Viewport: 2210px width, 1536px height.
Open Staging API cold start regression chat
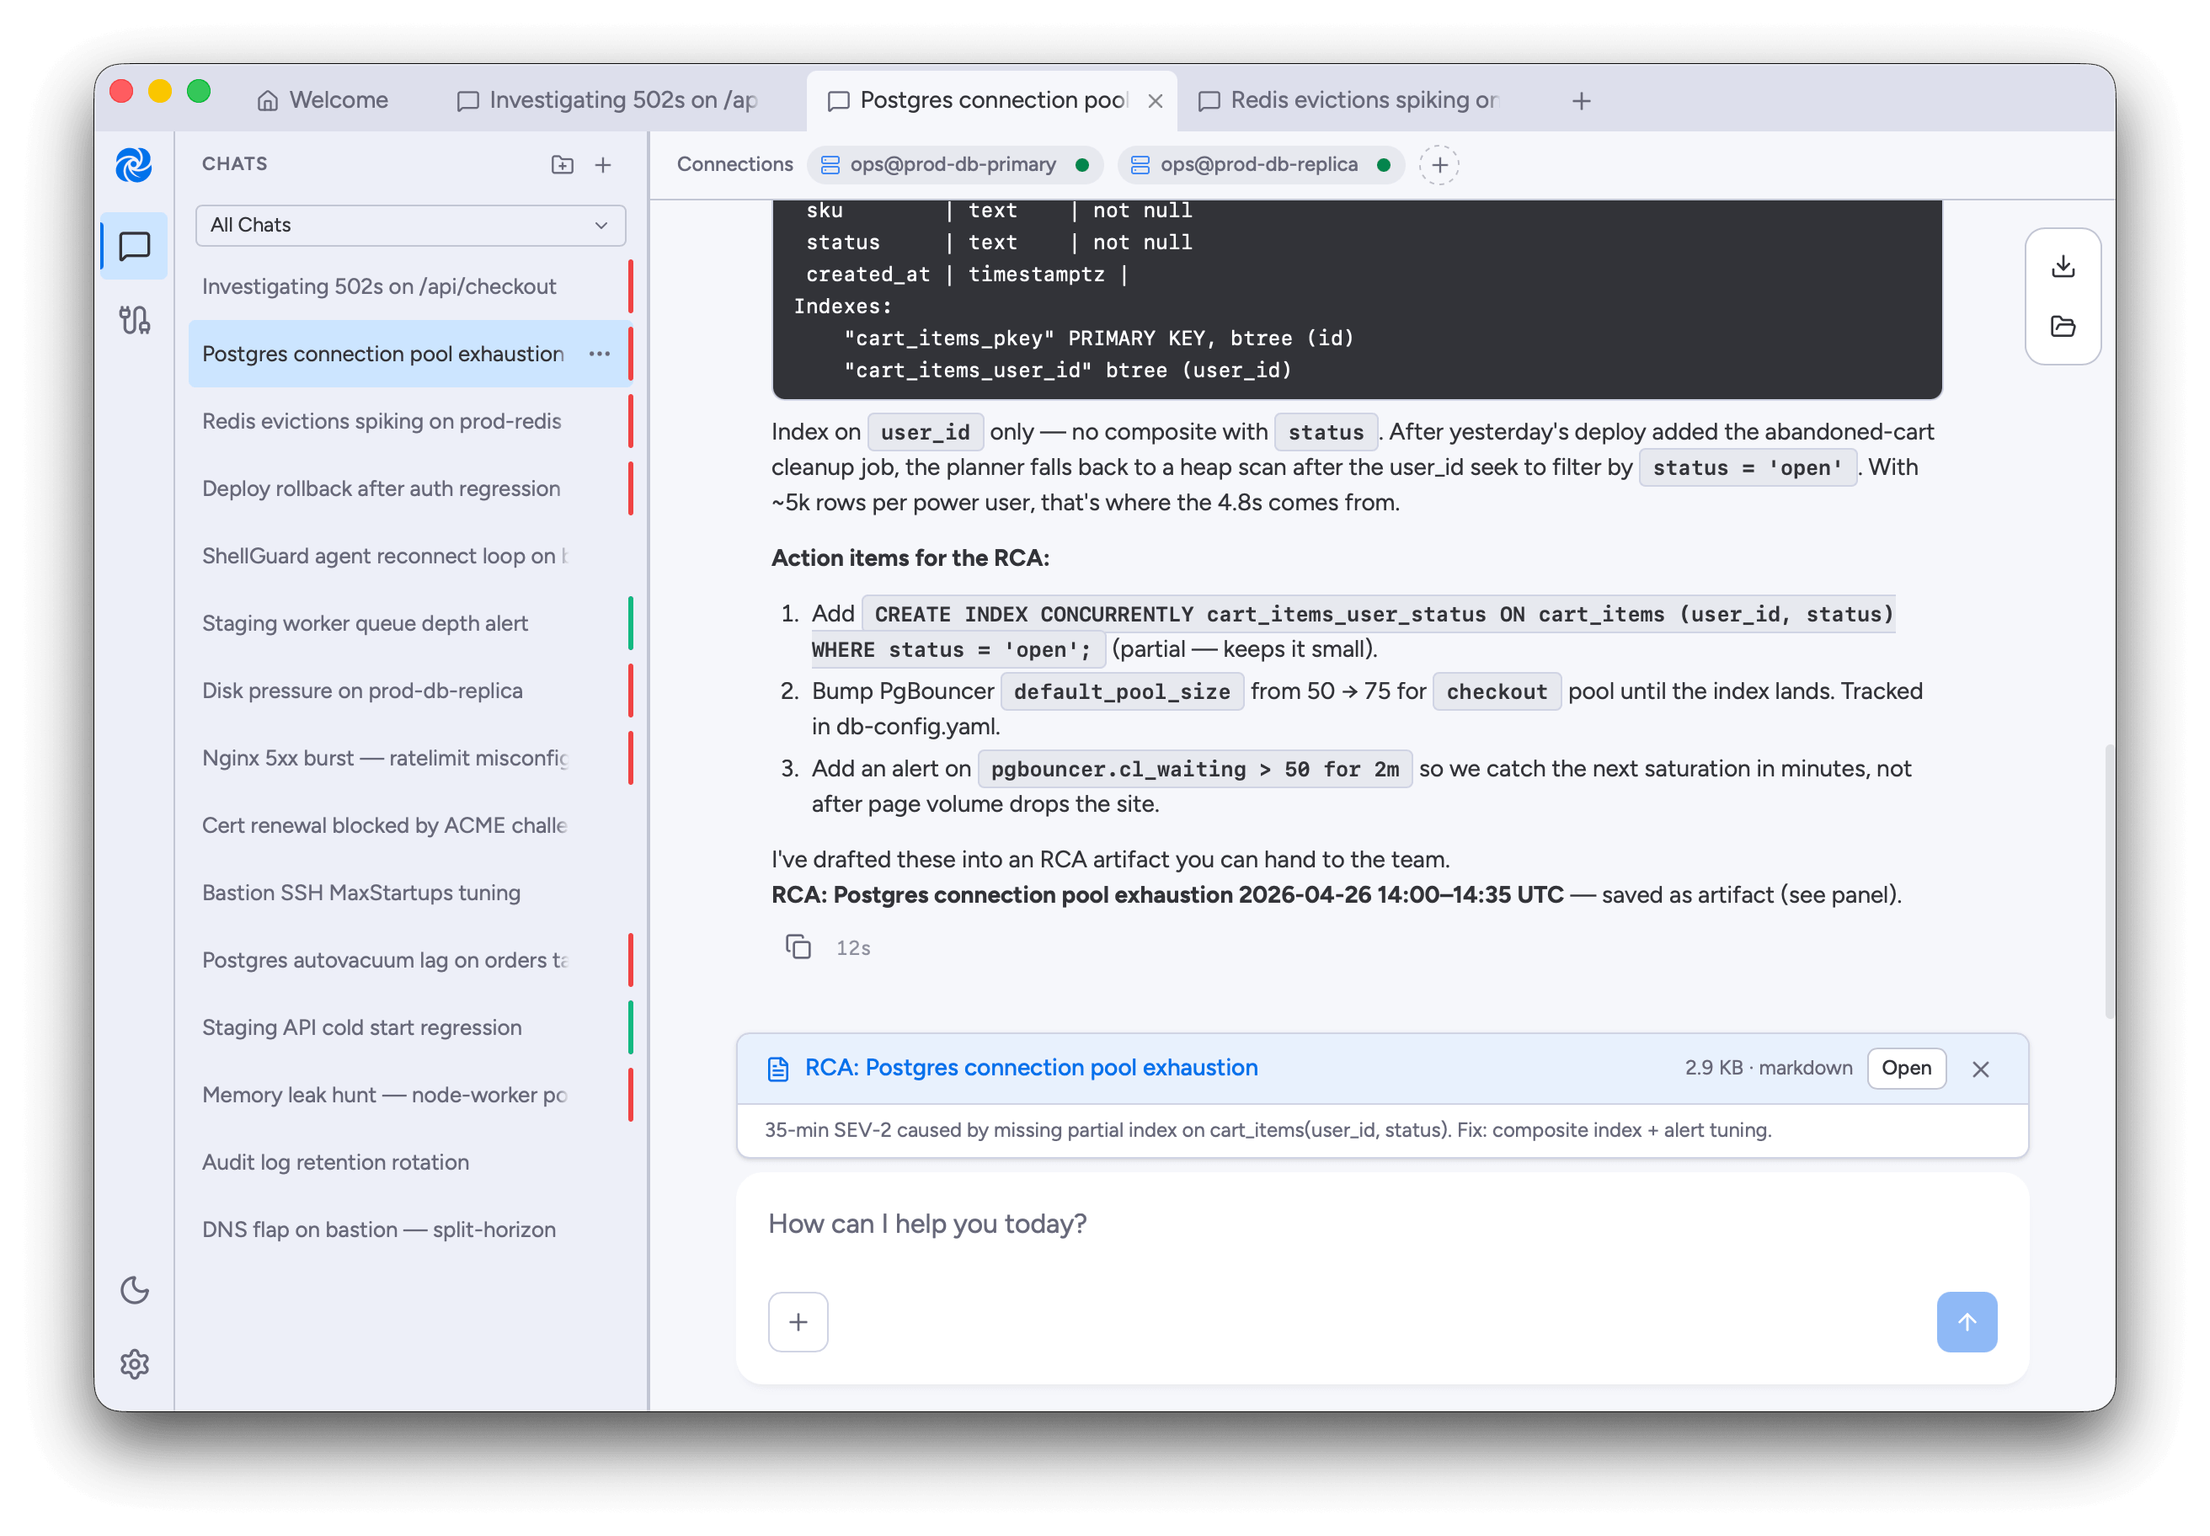coord(409,1027)
